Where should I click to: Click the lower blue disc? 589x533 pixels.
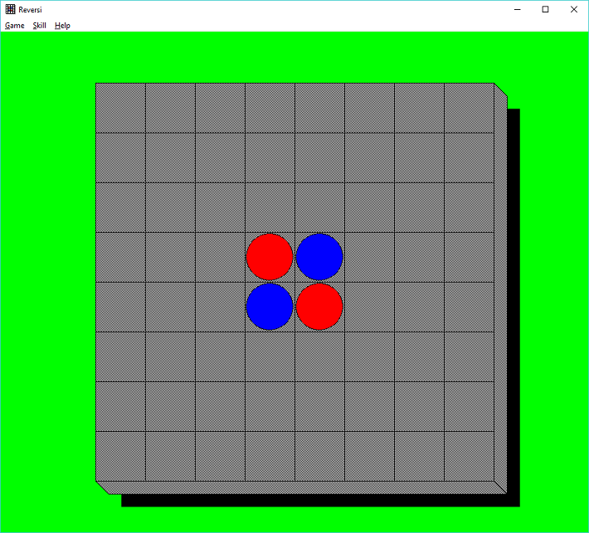click(x=270, y=307)
